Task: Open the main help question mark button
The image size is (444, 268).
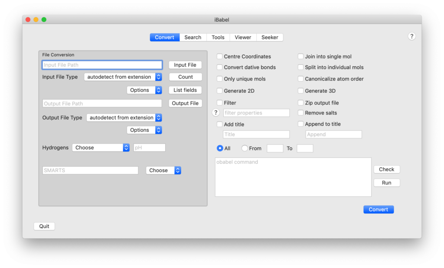Action: click(411, 36)
